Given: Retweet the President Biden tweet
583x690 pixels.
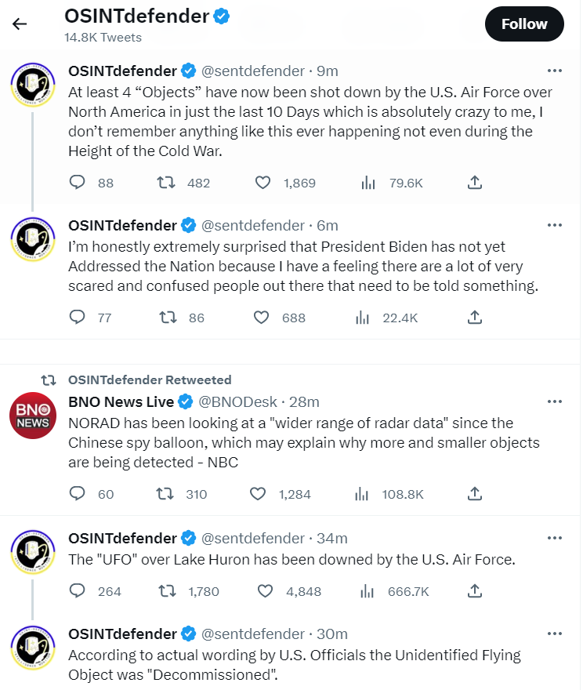Looking at the screenshot, I should tap(168, 318).
